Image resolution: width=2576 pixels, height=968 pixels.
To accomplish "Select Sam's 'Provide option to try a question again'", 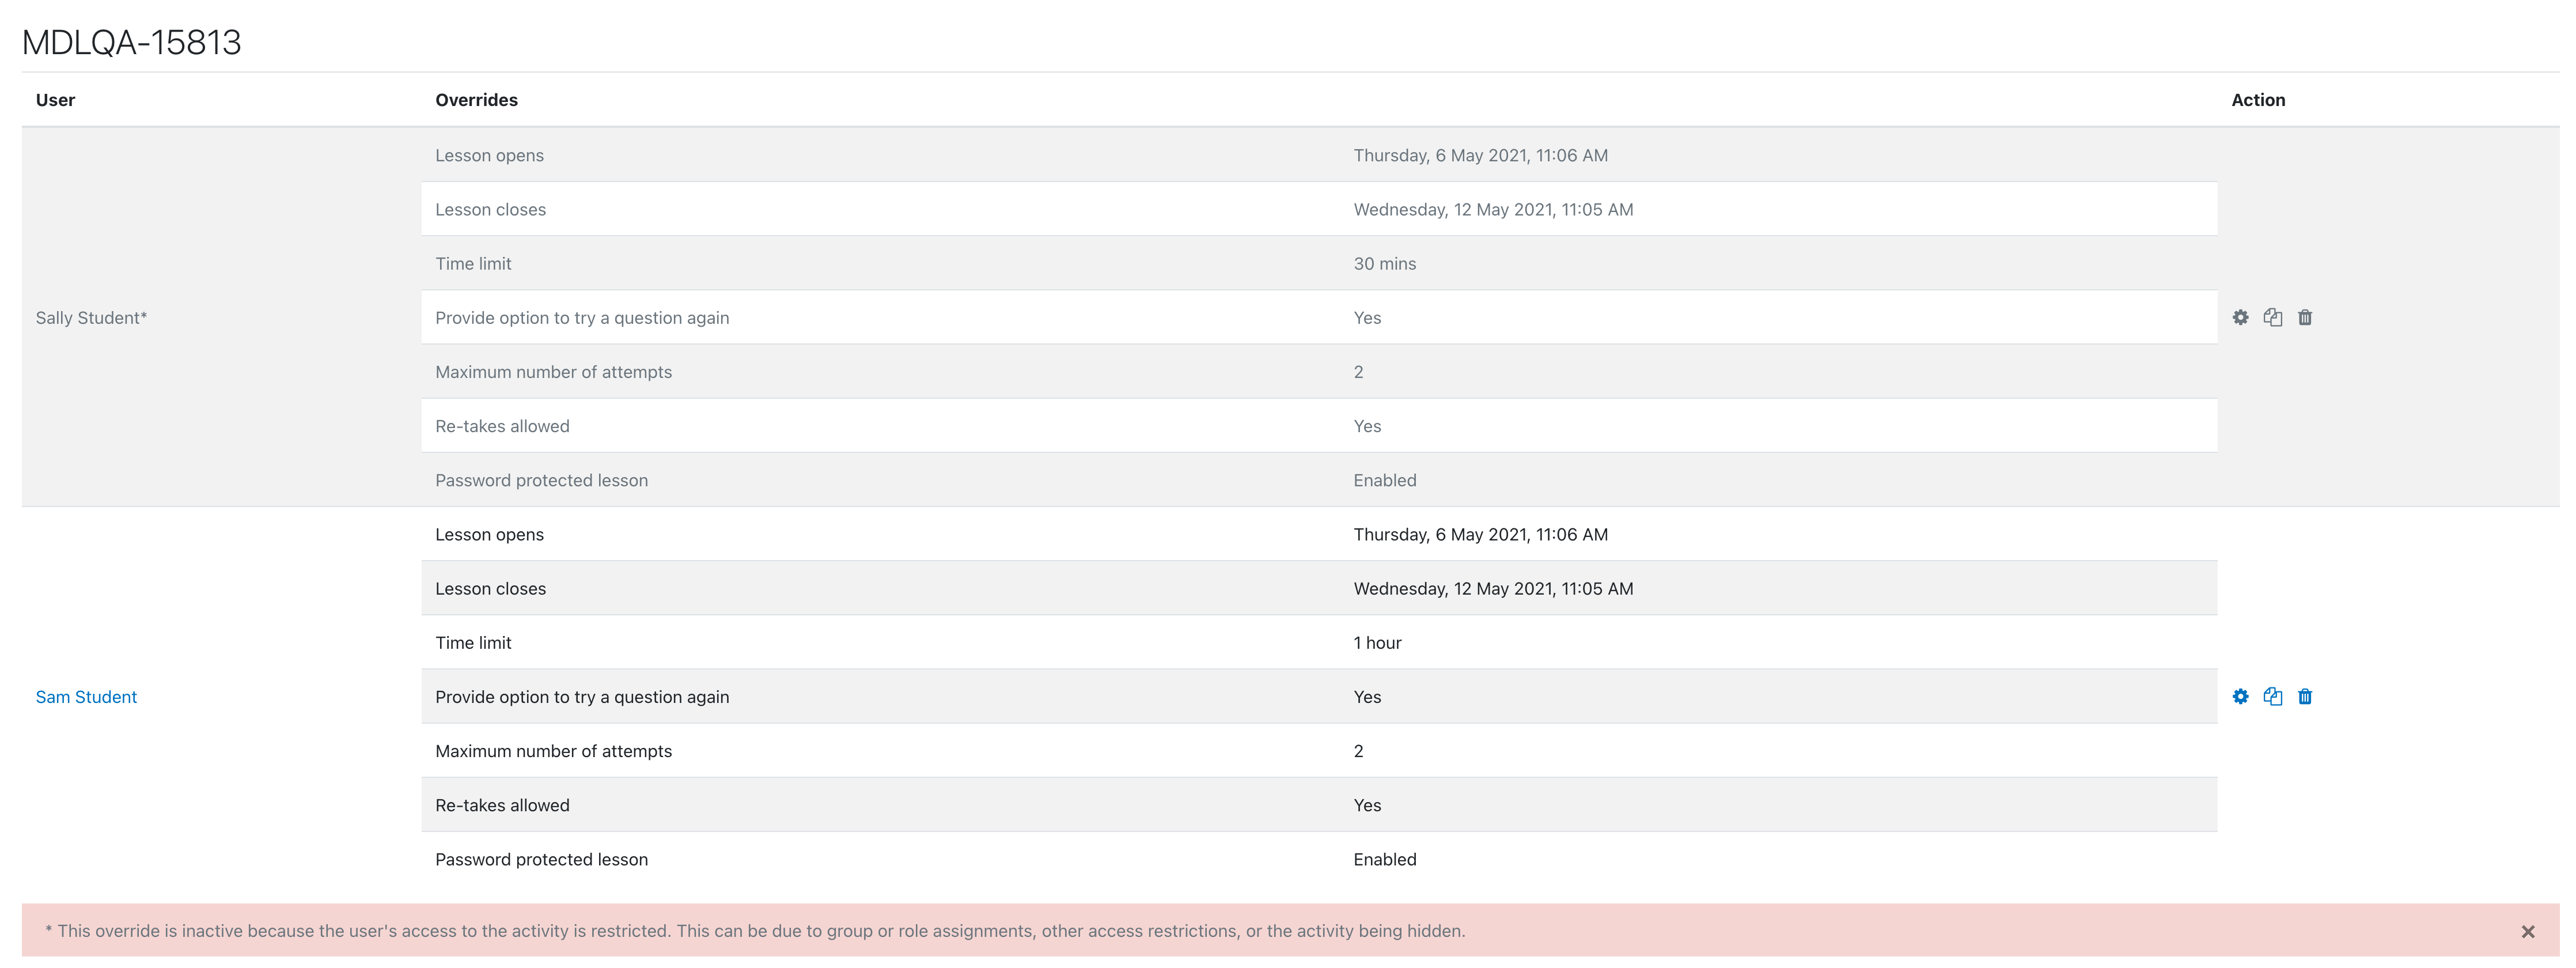I will click(582, 697).
